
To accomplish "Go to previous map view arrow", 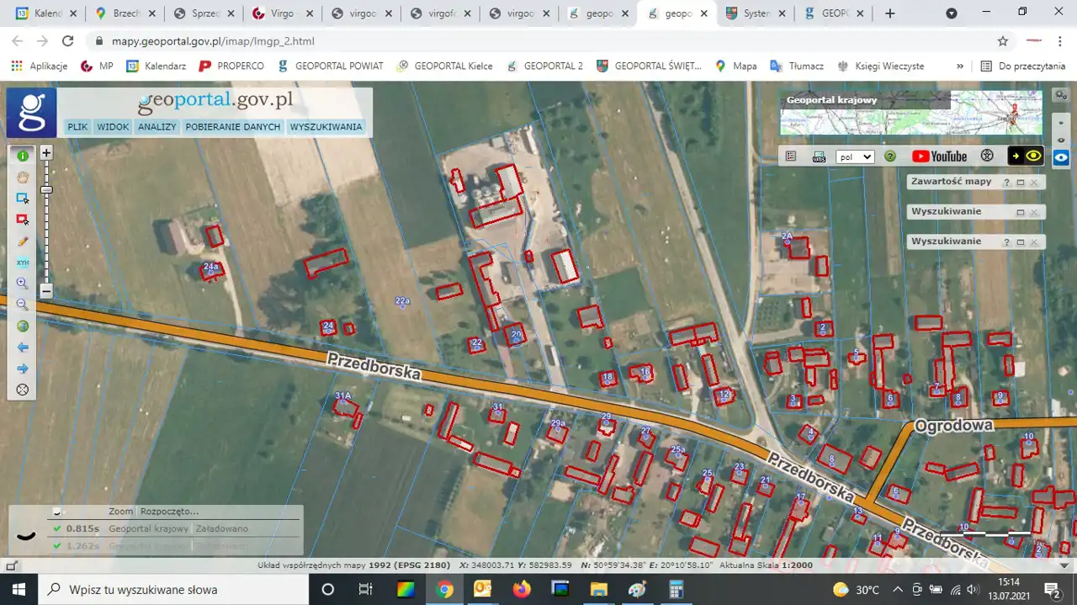I will click(x=23, y=348).
